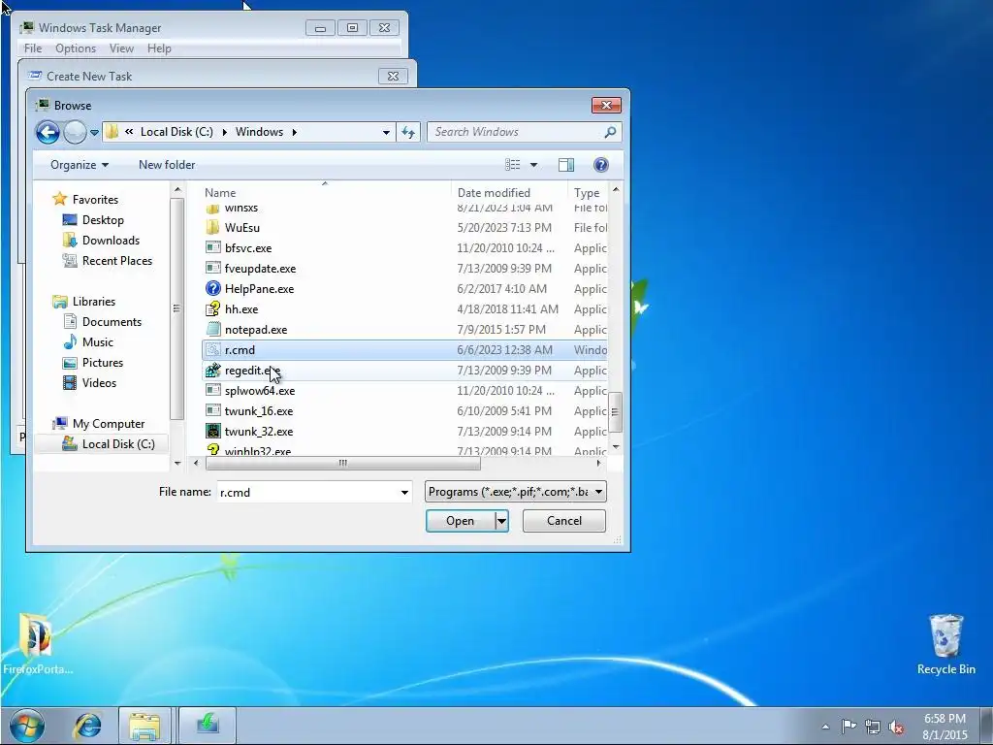The width and height of the screenshot is (993, 745).
Task: Open Desktop in the Favorites list
Action: pos(103,220)
